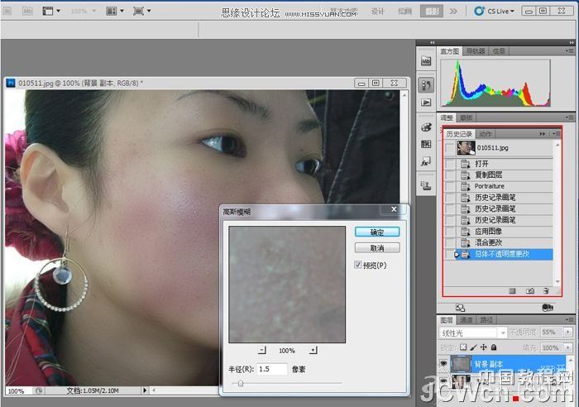The width and height of the screenshot is (579, 407).
Task: Click 确定 in the Gaussian Blur dialog
Action: click(x=377, y=232)
